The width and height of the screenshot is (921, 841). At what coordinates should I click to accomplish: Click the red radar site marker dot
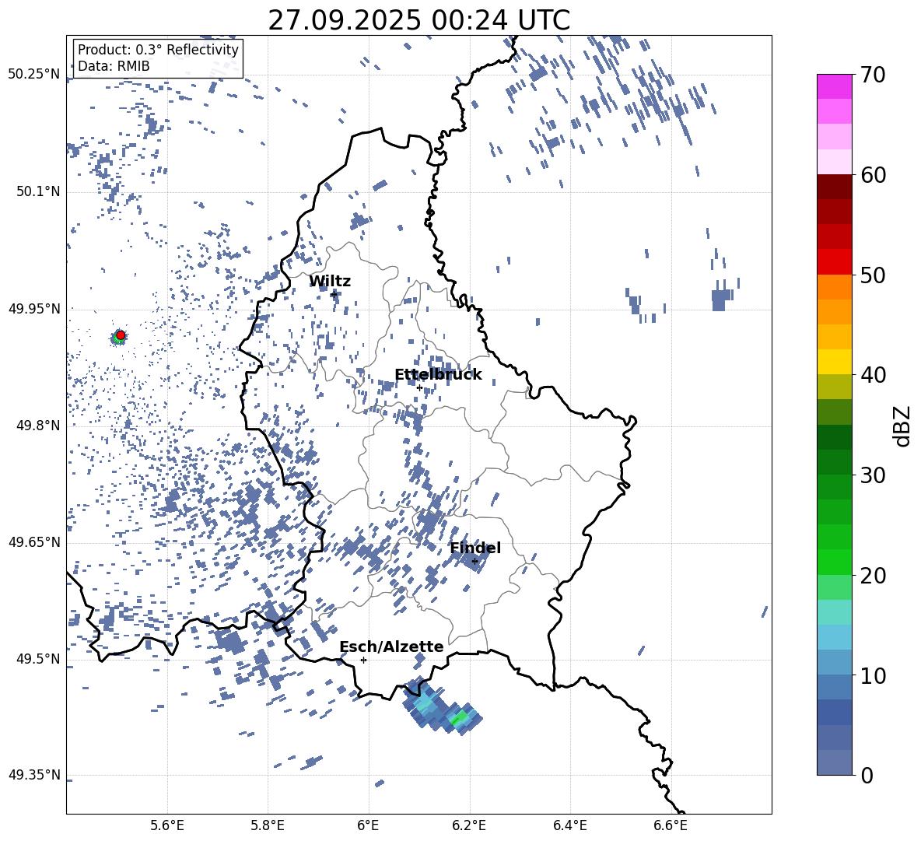tap(121, 335)
